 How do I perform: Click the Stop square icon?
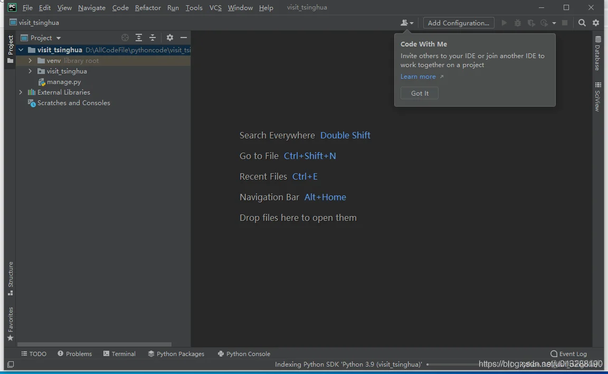click(x=565, y=23)
